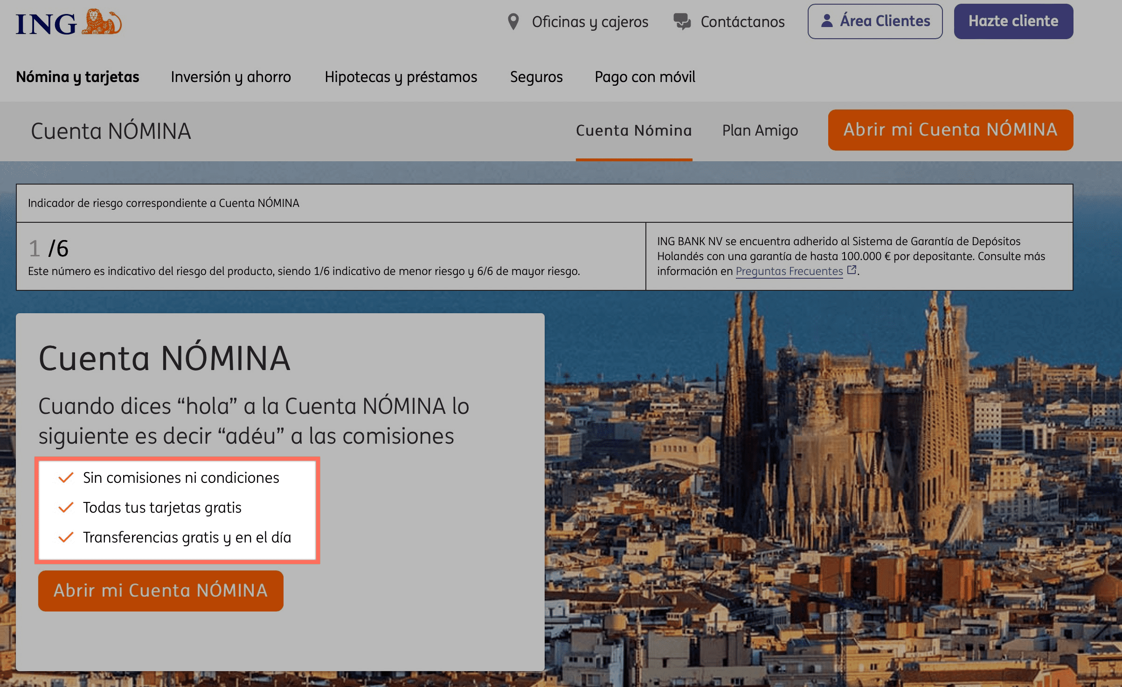
Task: Click the ING lion logo
Action: pyautogui.click(x=69, y=22)
